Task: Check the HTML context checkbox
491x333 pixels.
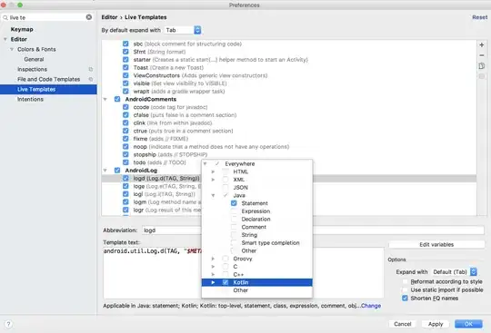Action: coord(225,171)
